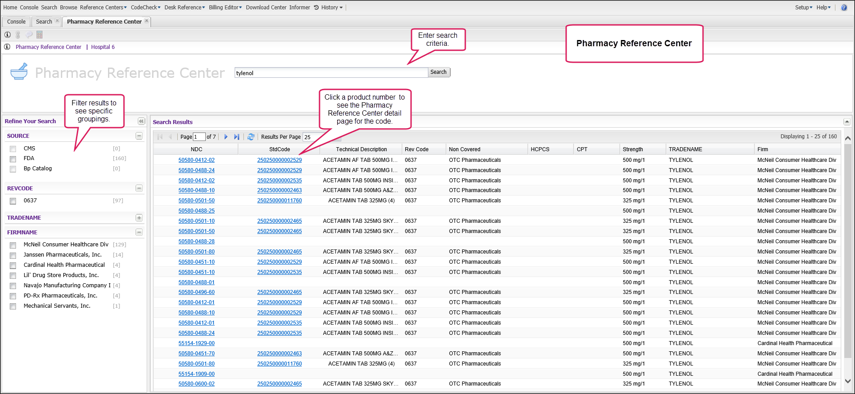Image resolution: width=855 pixels, height=394 pixels.
Task: Open the Billing Editor menu
Action: click(x=225, y=8)
